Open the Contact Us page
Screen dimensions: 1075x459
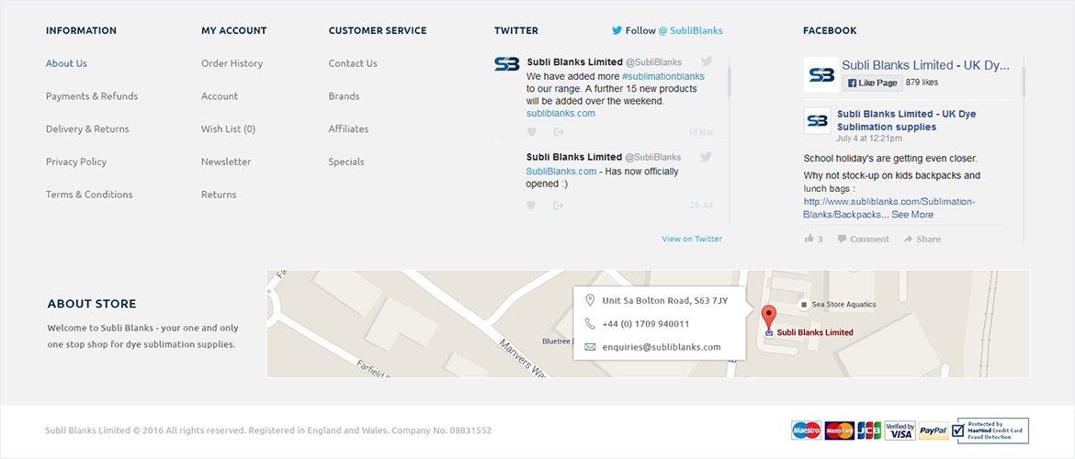coord(353,63)
